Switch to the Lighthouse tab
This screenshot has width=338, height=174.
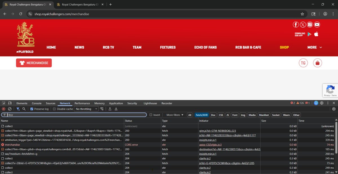point(150,103)
